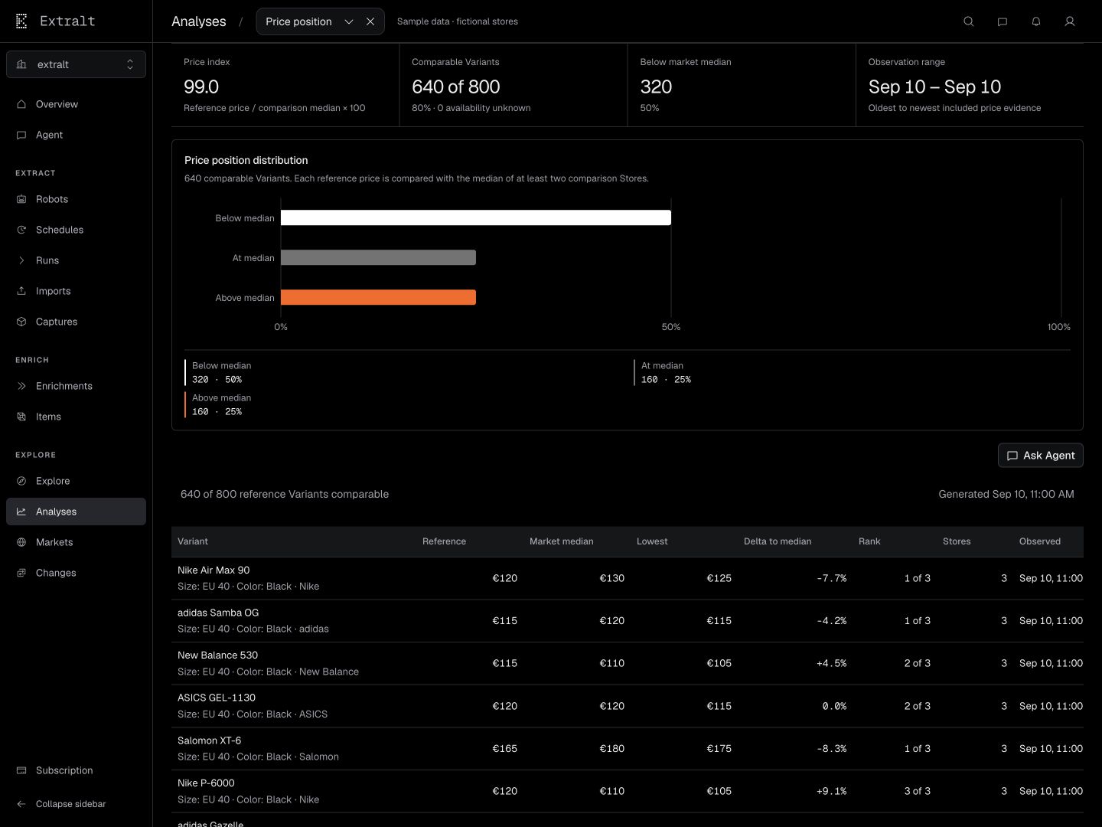Open the extralt workspace switcher

[76, 64]
